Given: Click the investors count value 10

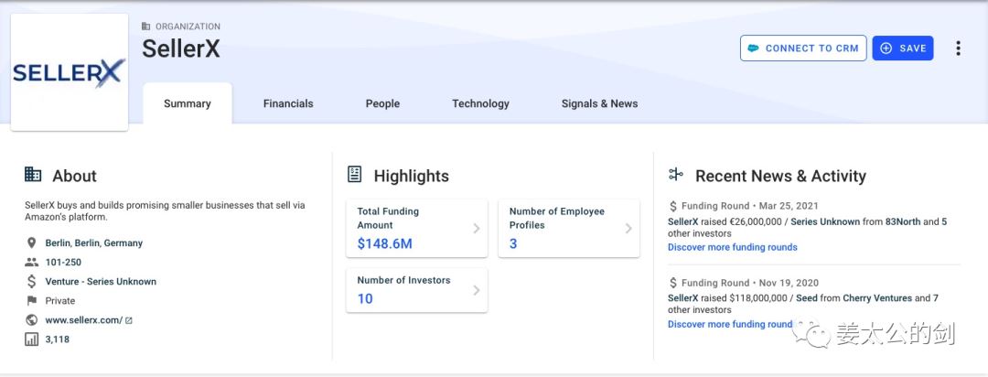Looking at the screenshot, I should tap(365, 299).
